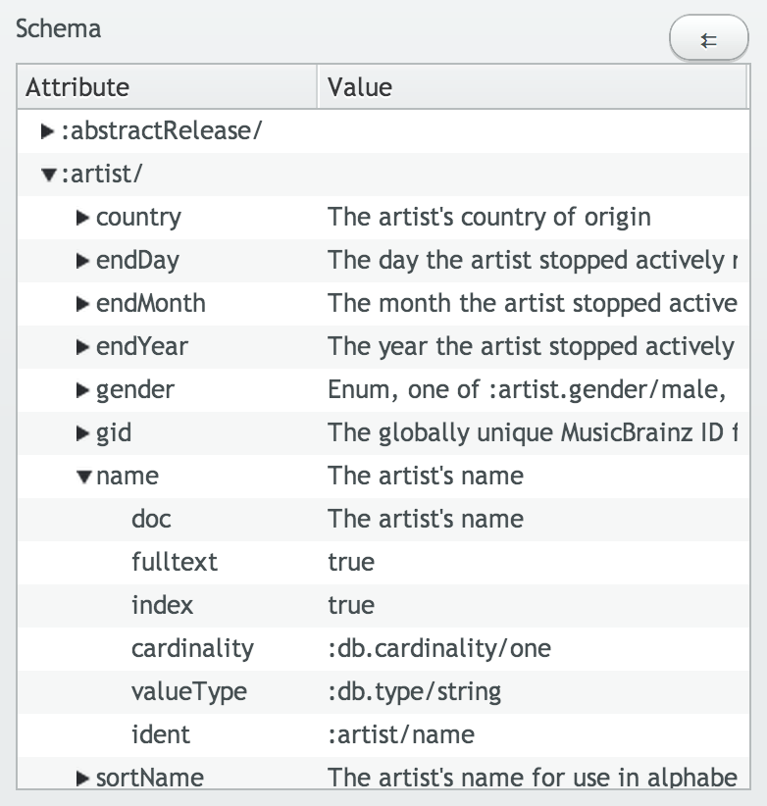Click value "The globally unique MusicBrainz ID"

533,433
